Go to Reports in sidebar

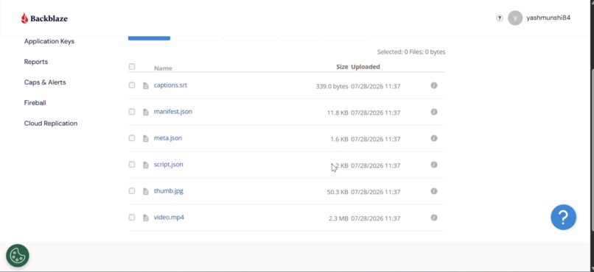click(36, 62)
